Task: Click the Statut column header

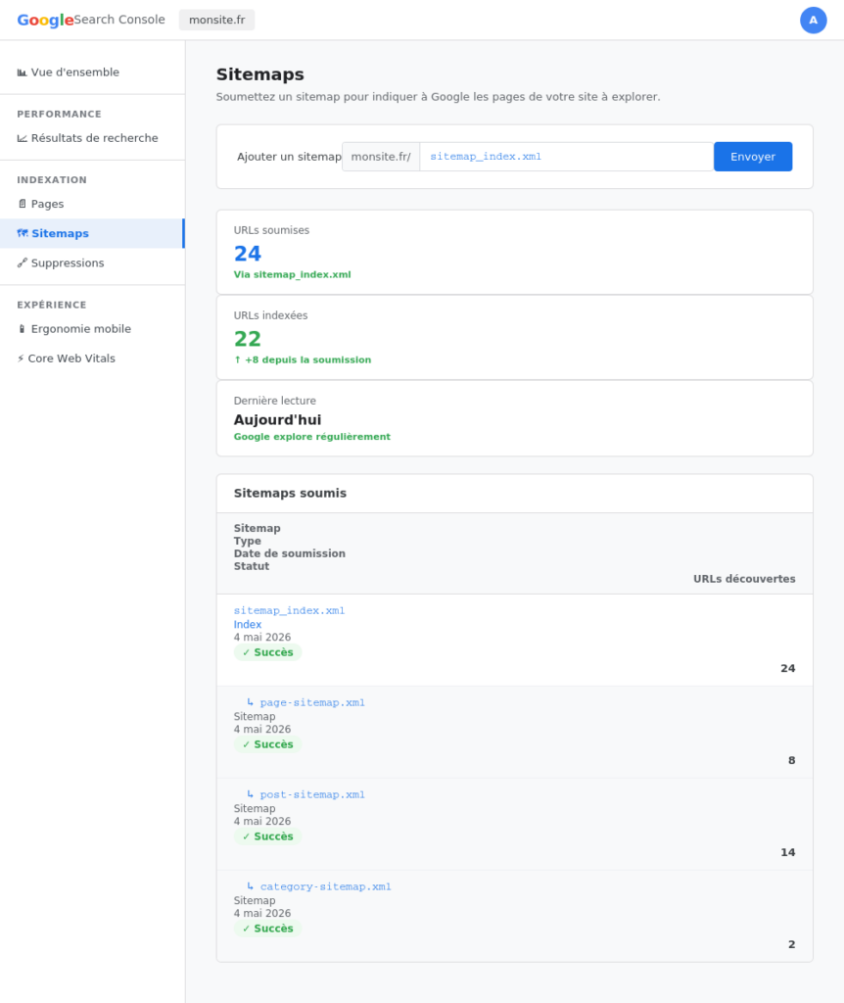Action: tap(252, 566)
